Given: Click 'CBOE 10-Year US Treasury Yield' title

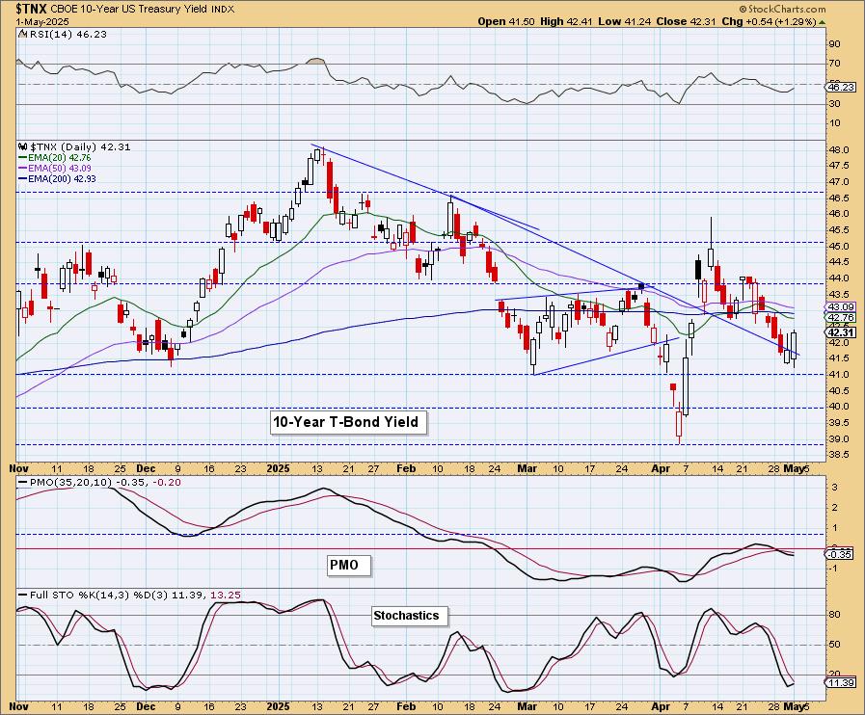Looking at the screenshot, I should [x=130, y=10].
